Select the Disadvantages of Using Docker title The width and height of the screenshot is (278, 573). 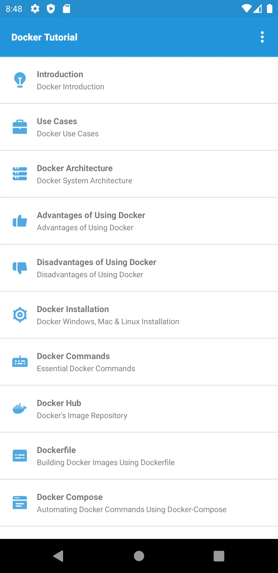(97, 262)
